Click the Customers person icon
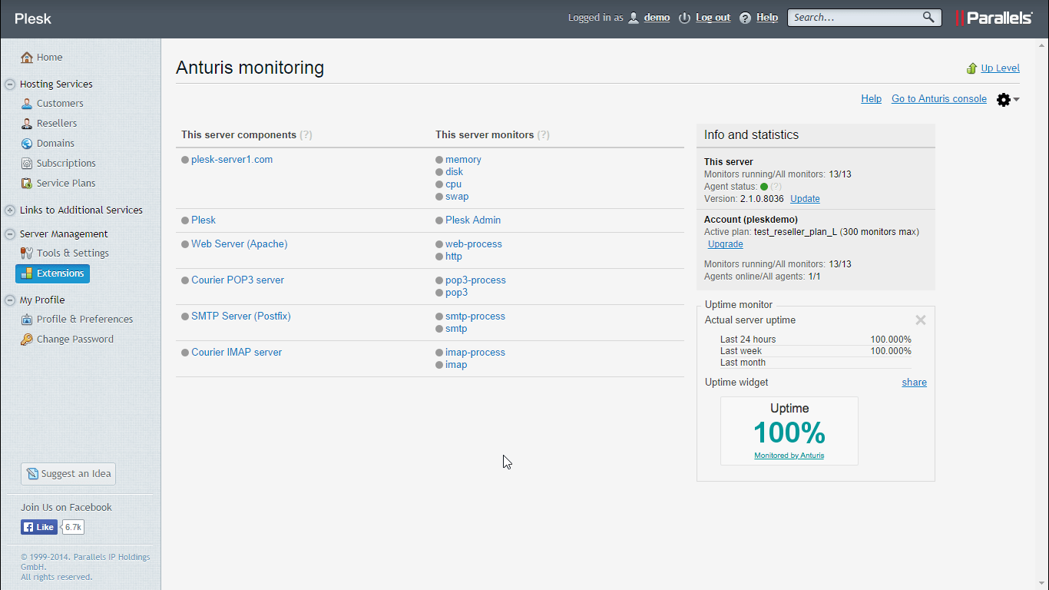Screen dimensions: 1049x590 pyautogui.click(x=27, y=104)
